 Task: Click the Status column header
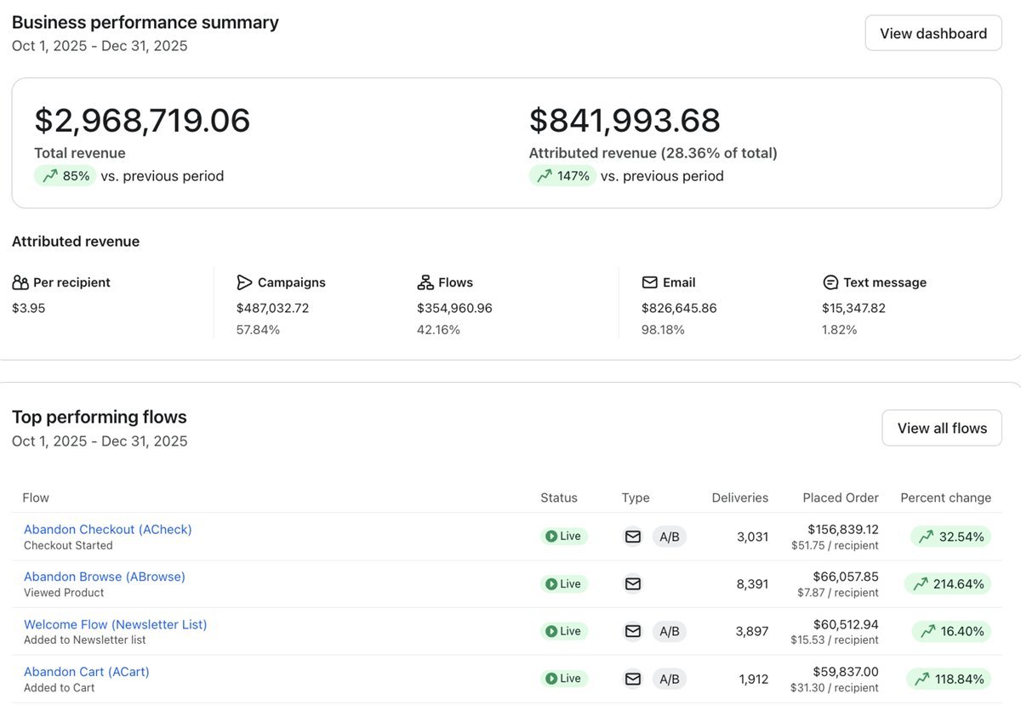click(559, 497)
